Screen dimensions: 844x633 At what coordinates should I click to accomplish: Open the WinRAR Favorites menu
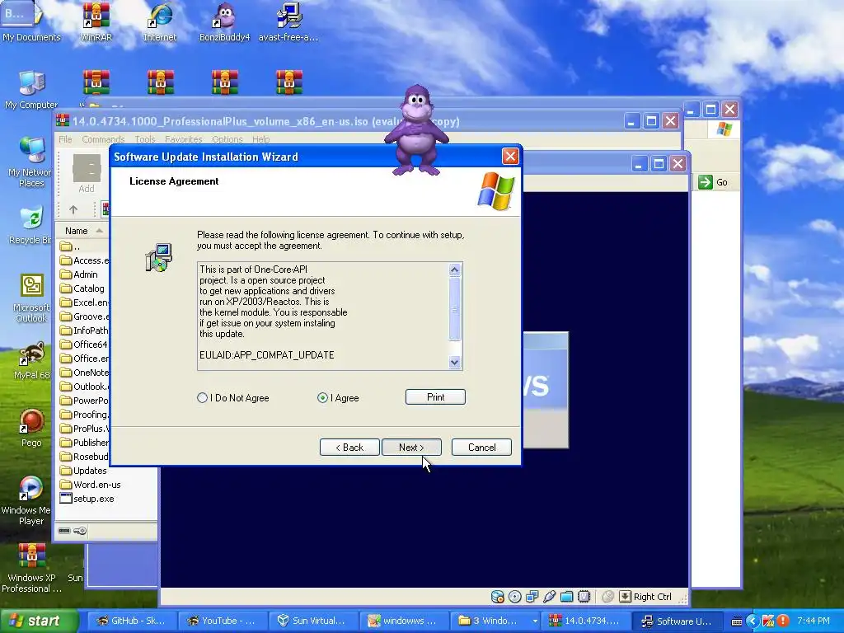184,138
